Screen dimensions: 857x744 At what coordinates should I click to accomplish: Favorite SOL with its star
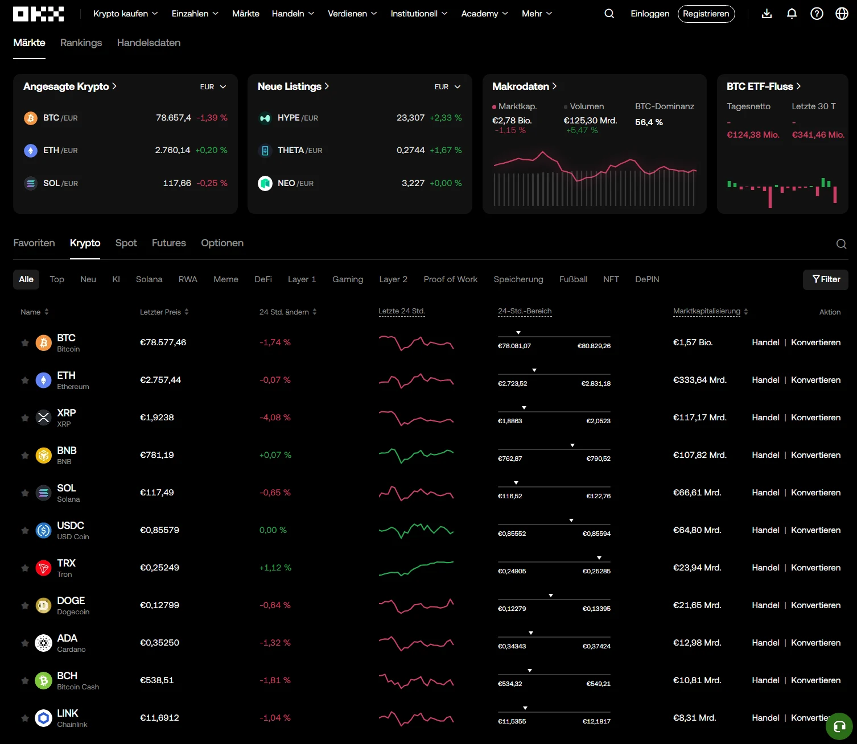25,493
